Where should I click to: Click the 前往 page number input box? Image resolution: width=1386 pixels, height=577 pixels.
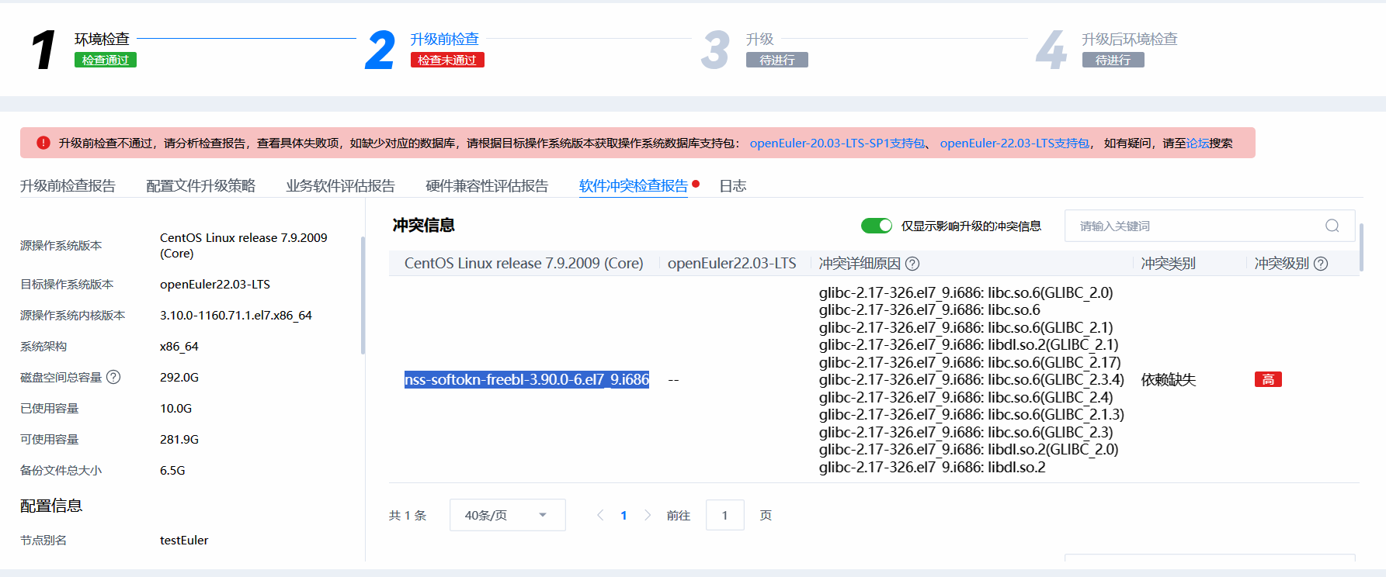point(724,515)
